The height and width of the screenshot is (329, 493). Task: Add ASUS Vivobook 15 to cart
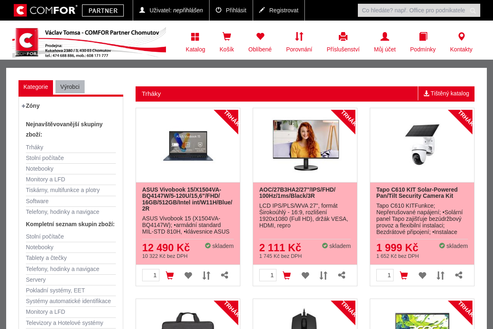[x=170, y=275]
